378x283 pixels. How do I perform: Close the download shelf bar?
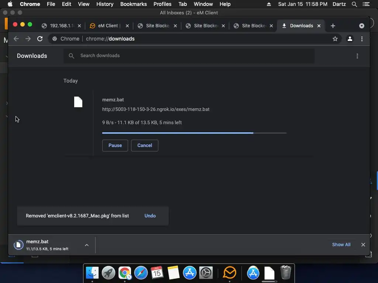point(363,245)
